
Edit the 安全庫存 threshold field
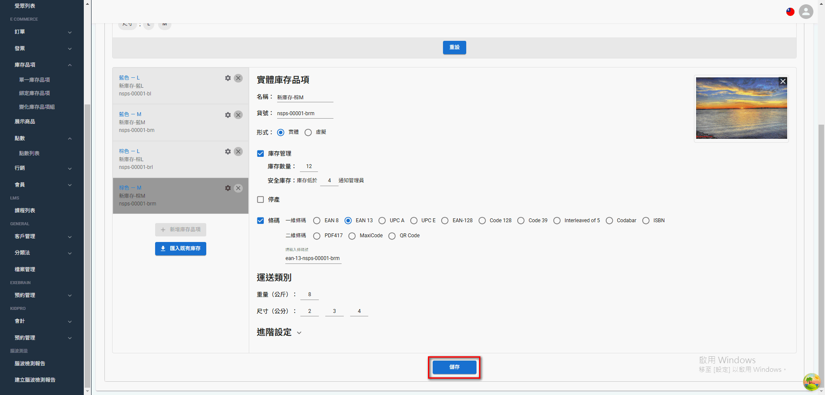[x=330, y=181]
